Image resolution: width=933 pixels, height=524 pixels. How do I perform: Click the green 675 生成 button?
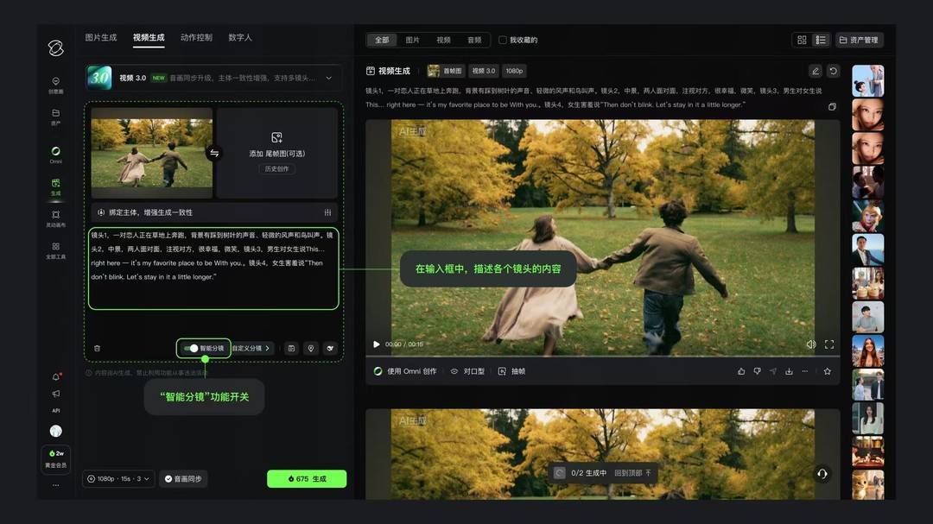point(307,479)
